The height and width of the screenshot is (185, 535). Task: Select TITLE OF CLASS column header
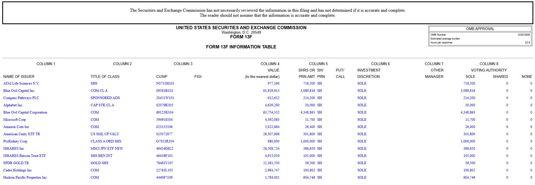pyautogui.click(x=105, y=77)
